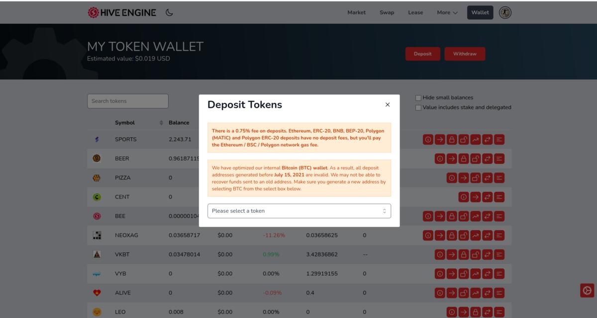The height and width of the screenshot is (318, 597).
Task: Show info for SPORTS token
Action: (428, 140)
